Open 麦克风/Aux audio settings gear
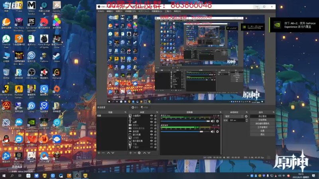The image size is (319, 179). pos(217,121)
